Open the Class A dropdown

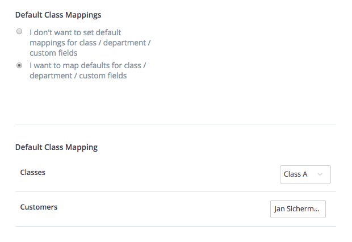click(x=305, y=174)
